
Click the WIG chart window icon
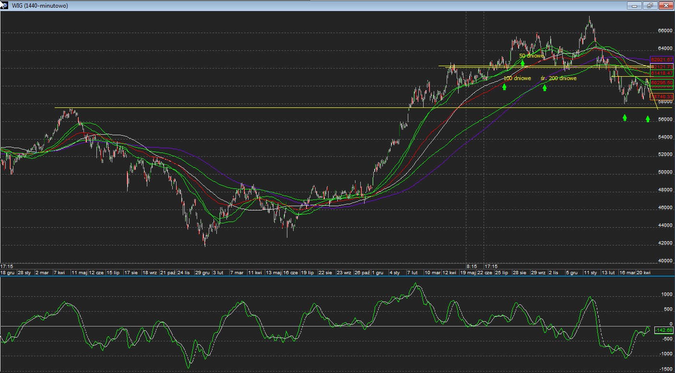point(4,5)
